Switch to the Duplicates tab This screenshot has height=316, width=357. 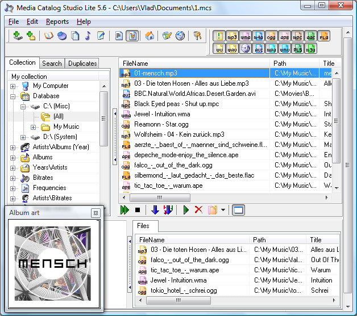82,64
